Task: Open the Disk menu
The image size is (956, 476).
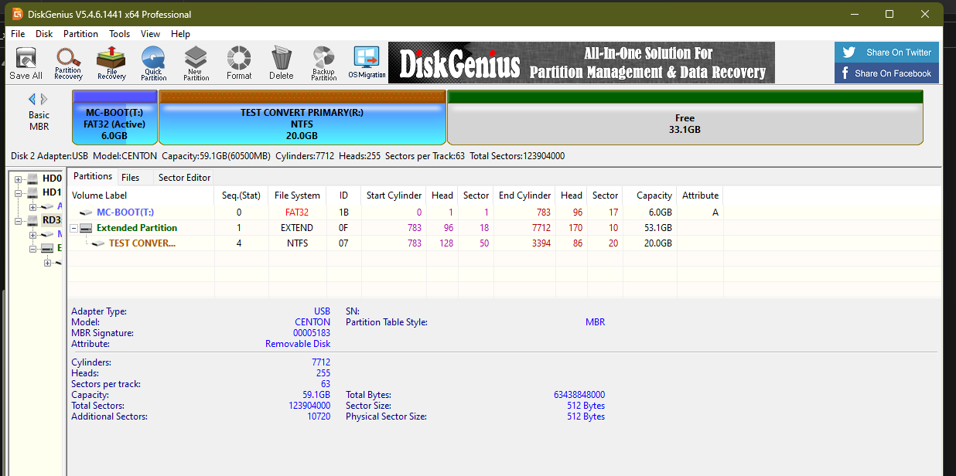Action: [x=44, y=34]
